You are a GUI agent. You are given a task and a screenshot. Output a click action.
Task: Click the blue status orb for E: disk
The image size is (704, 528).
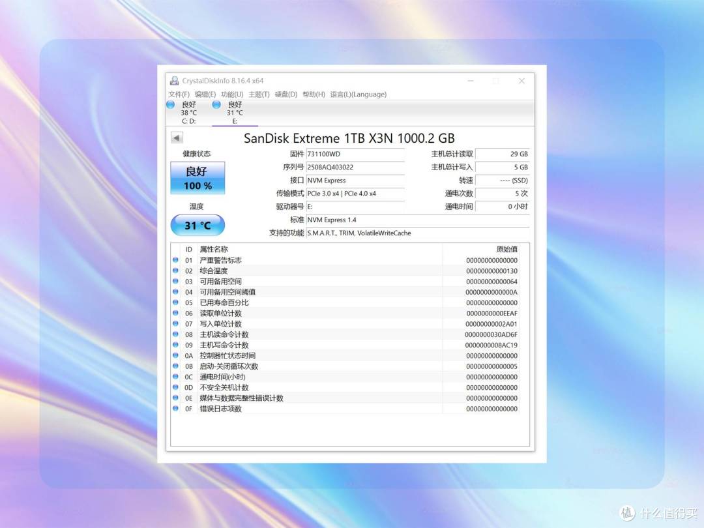point(216,104)
